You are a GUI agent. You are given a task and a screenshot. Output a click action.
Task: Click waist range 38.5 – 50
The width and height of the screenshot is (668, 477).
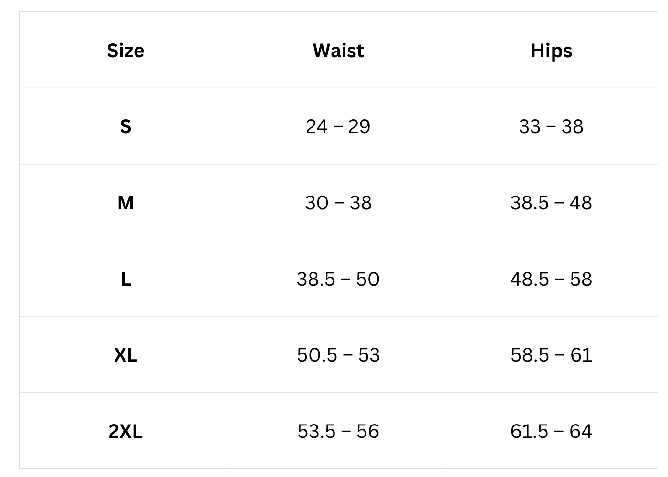point(338,279)
